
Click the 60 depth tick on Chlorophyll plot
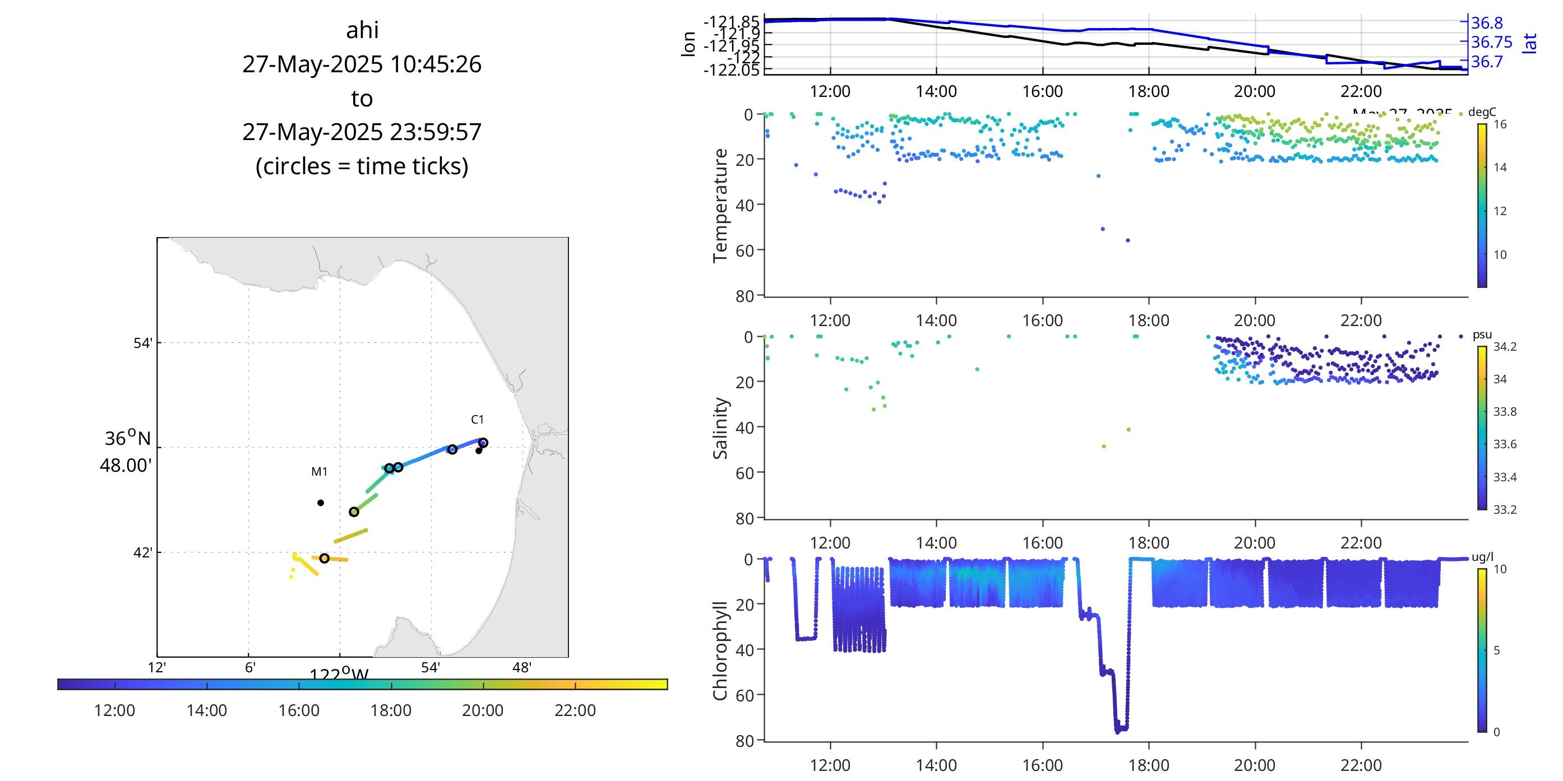tap(744, 695)
